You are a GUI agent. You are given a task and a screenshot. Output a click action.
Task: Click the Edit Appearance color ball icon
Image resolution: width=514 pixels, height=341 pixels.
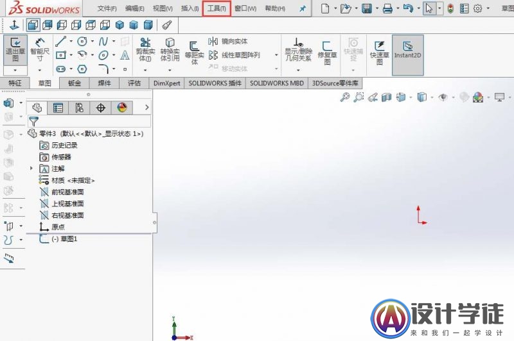tap(478, 97)
